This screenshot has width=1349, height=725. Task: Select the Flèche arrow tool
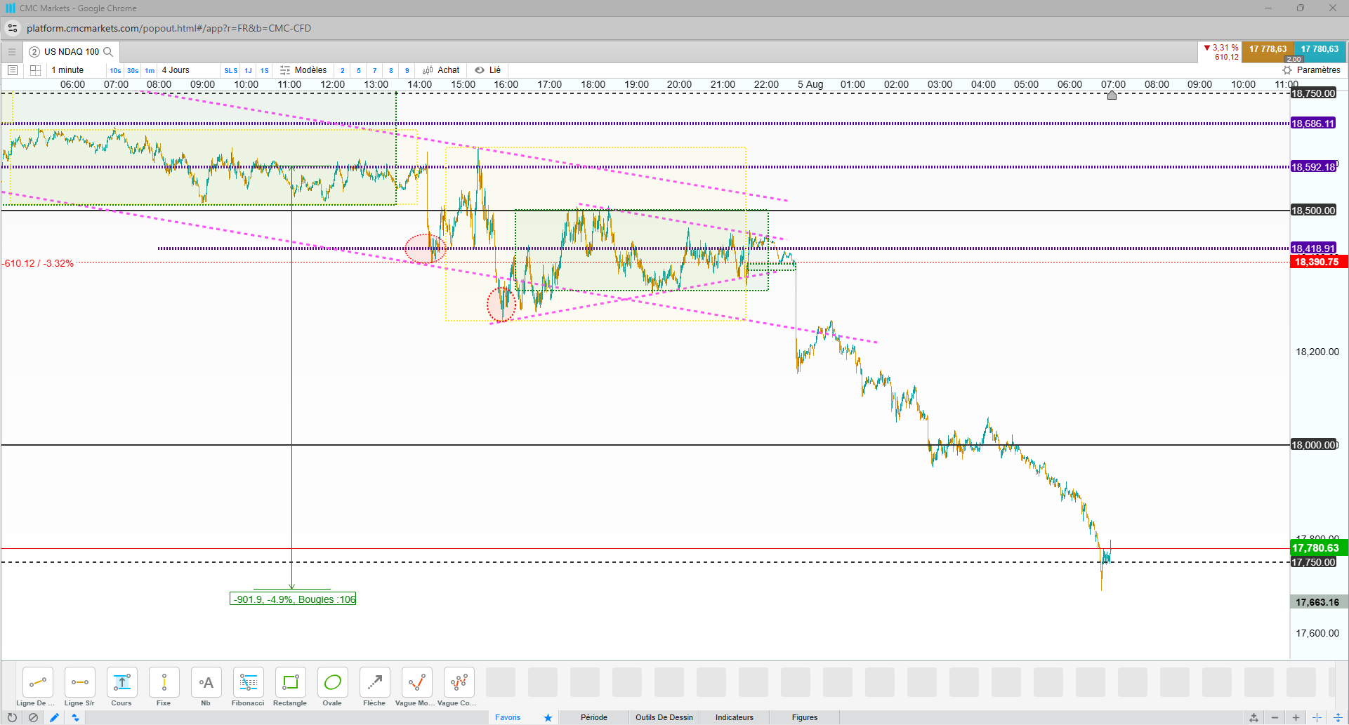[374, 682]
